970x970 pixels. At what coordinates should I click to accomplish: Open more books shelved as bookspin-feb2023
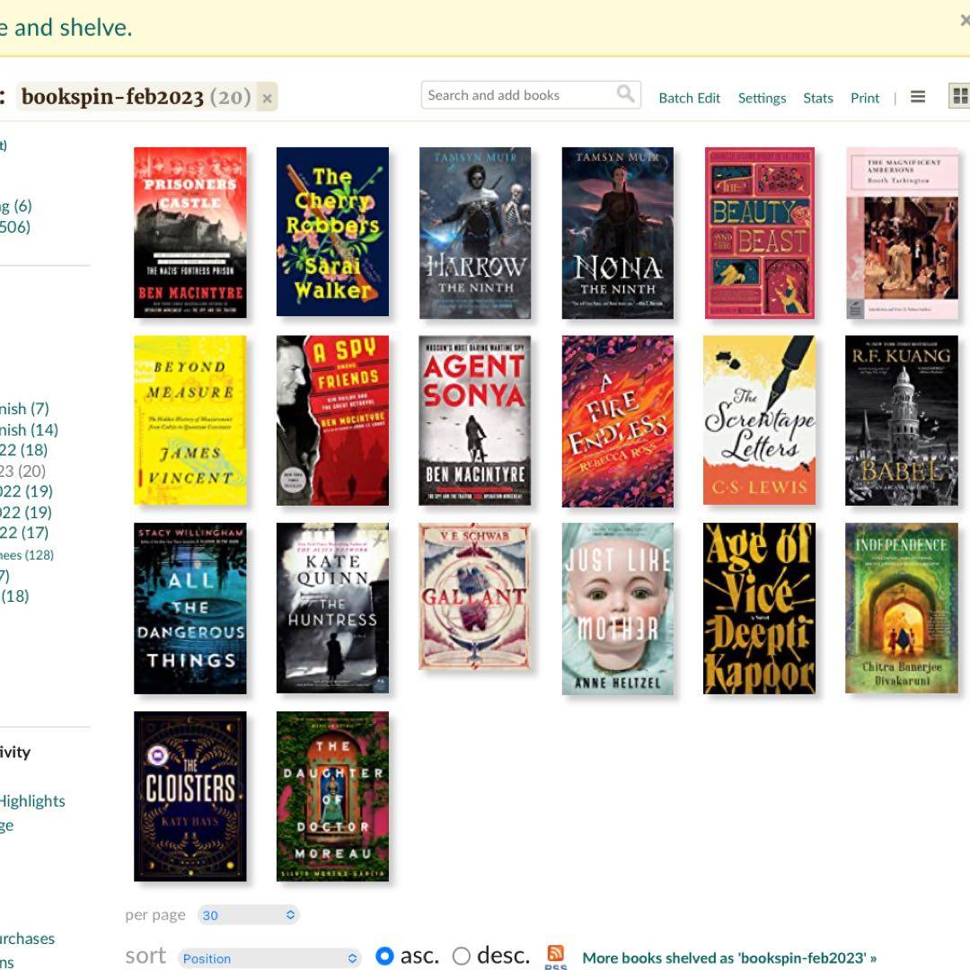(729, 957)
